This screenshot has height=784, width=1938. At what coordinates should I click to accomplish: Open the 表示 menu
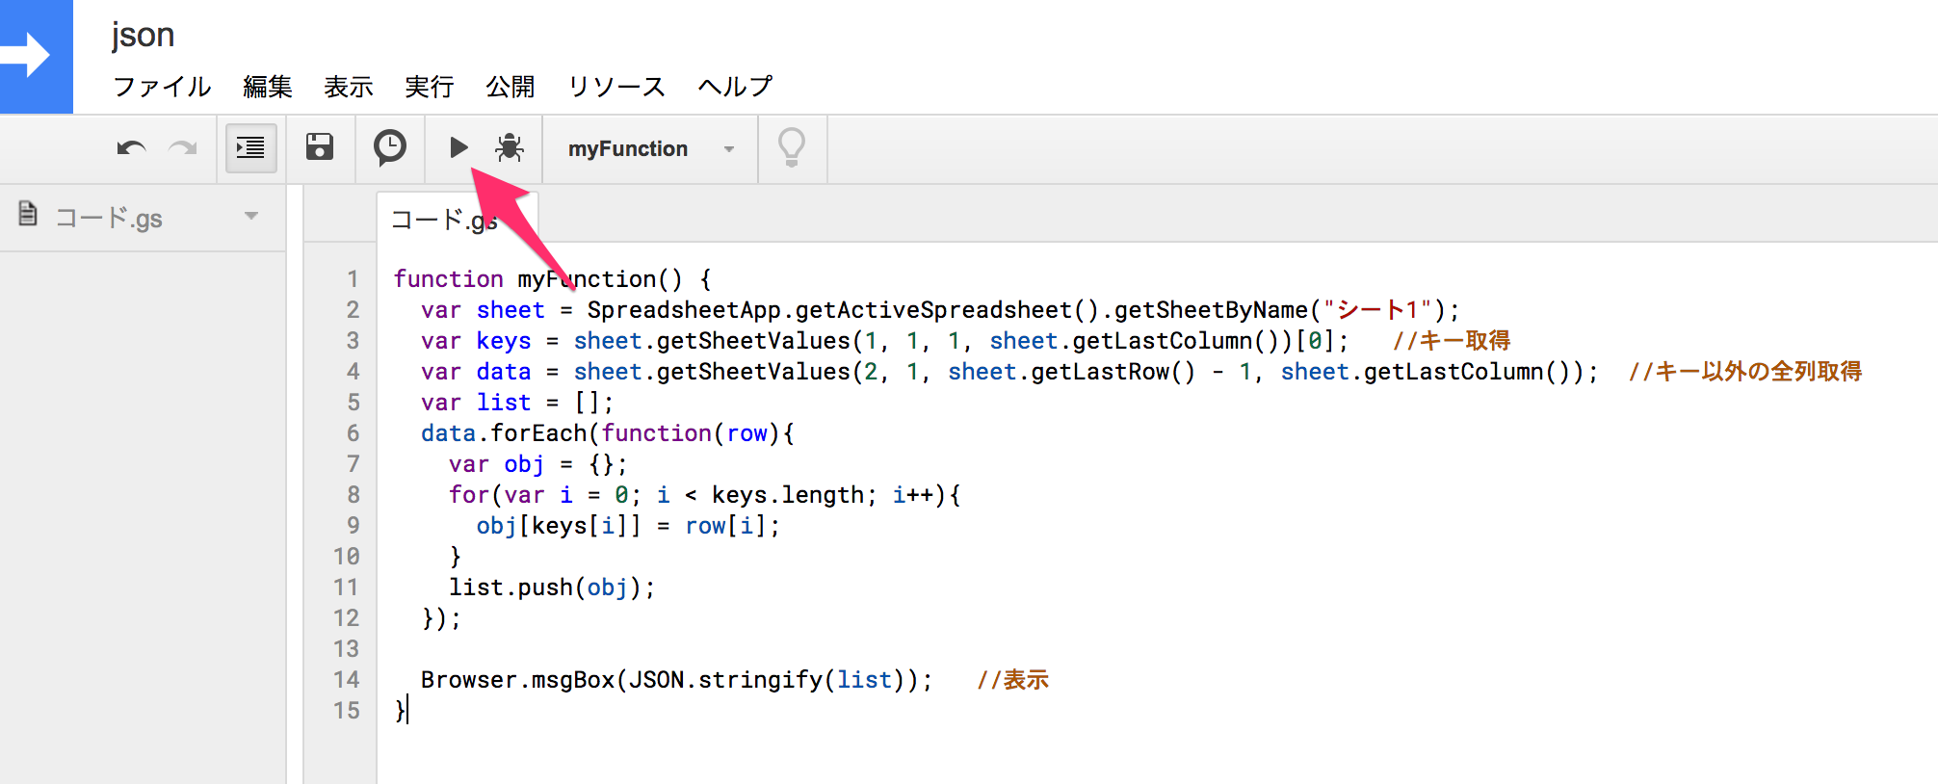point(349,87)
